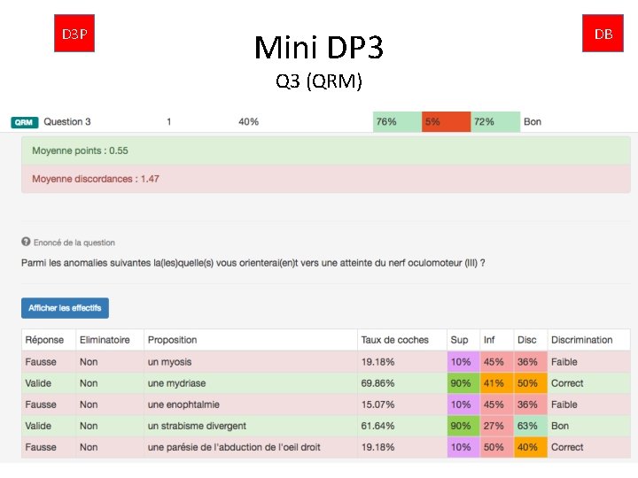Click the Proposition column header

(172, 340)
